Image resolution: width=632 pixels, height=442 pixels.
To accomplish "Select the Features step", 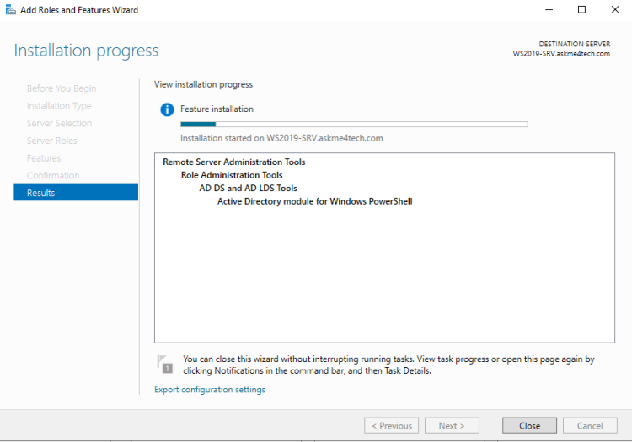I will 44,158.
